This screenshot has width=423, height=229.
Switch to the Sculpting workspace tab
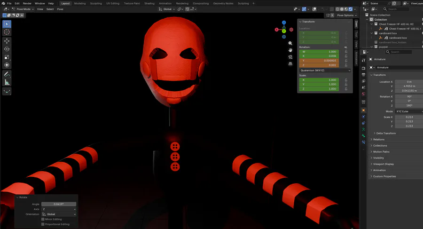pos(95,3)
